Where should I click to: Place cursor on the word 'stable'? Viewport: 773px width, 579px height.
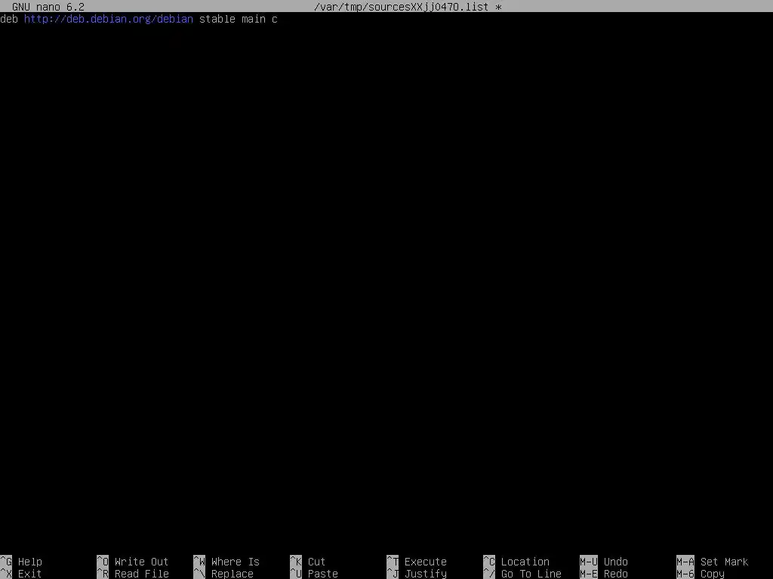(x=217, y=19)
